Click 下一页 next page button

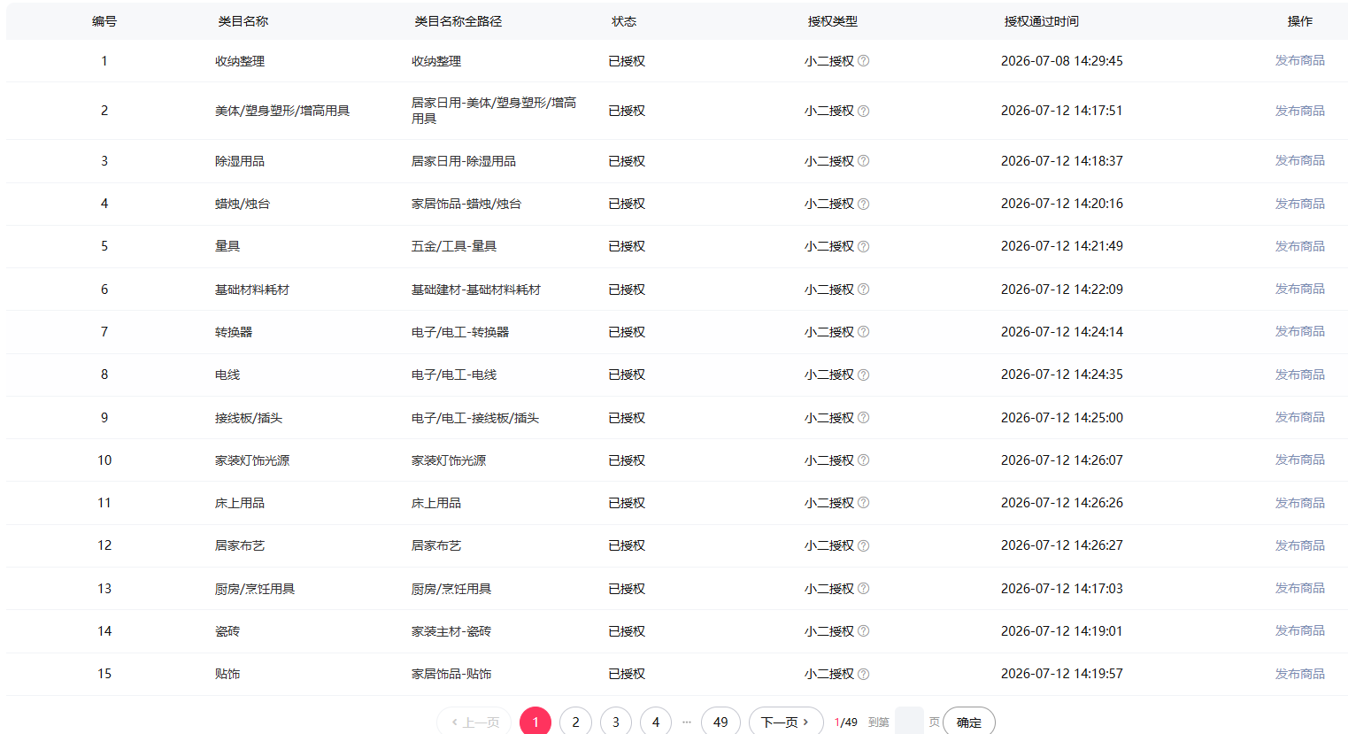(786, 722)
